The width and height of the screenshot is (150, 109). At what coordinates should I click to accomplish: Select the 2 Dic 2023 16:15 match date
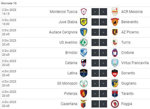(x=9, y=12)
